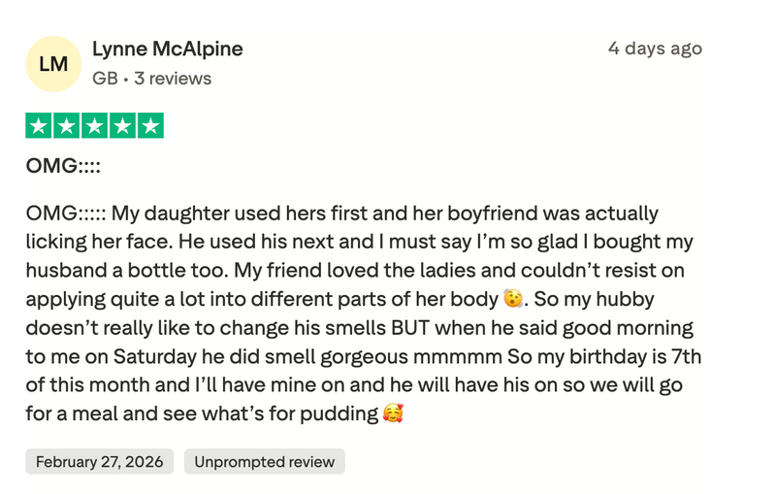Screen dimensions: 776x494
Task: Click the fourth green rating star
Action: click(x=122, y=126)
